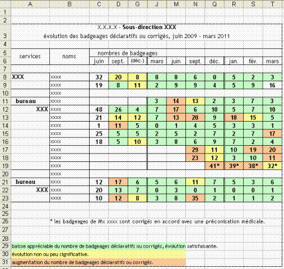Image resolution: width=284 pixels, height=269 pixels.
Task: Select column C header
Action: [x=99, y=4]
